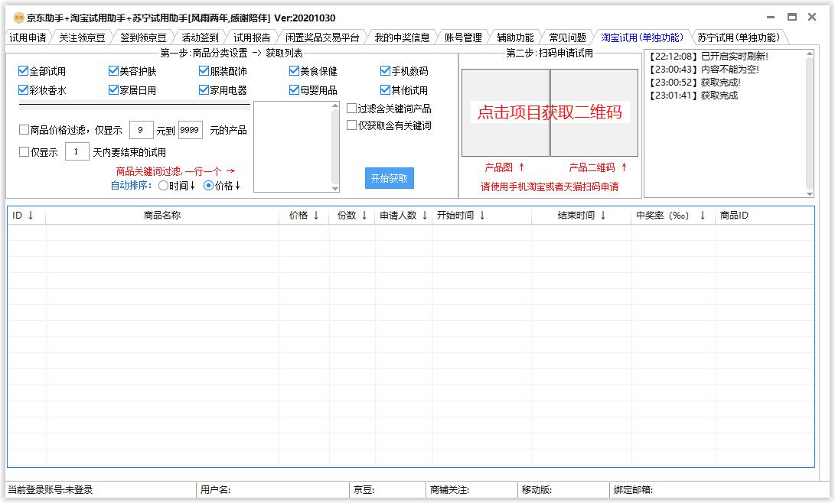835x503 pixels.
Task: Switch to the 关注领京豆 tab
Action: 82,37
